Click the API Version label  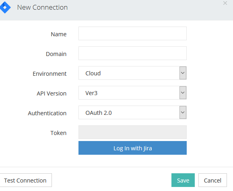[x=52, y=93]
